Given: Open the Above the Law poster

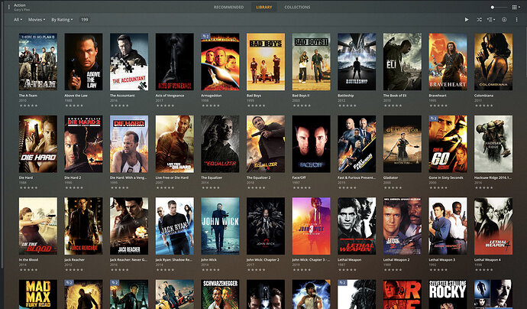Looking at the screenshot, I should tap(83, 62).
